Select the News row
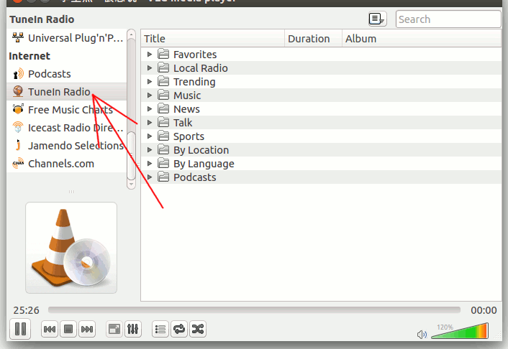 (321, 109)
